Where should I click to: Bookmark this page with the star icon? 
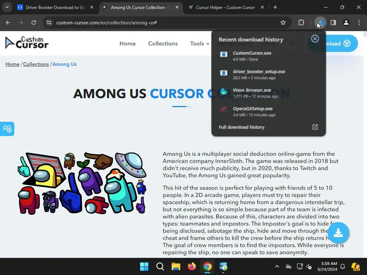pos(283,23)
